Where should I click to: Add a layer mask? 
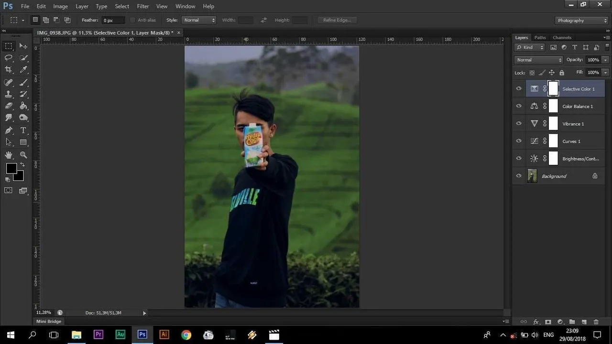point(548,322)
